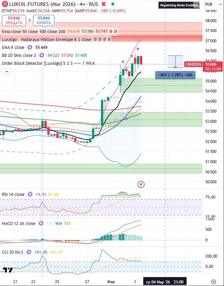The height and width of the screenshot is (286, 224).
Task: Click the purple icon next to RSI 14 close
Action: click(30, 195)
